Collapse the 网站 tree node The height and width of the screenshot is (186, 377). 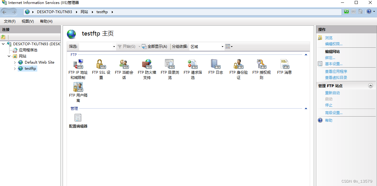pos(9,56)
